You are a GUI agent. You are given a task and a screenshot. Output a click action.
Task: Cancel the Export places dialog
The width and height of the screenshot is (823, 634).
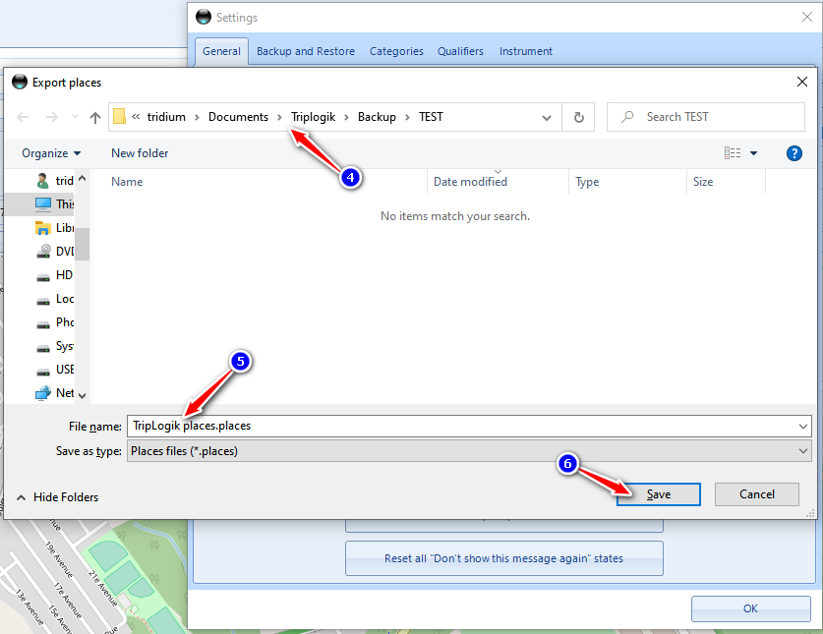point(756,494)
